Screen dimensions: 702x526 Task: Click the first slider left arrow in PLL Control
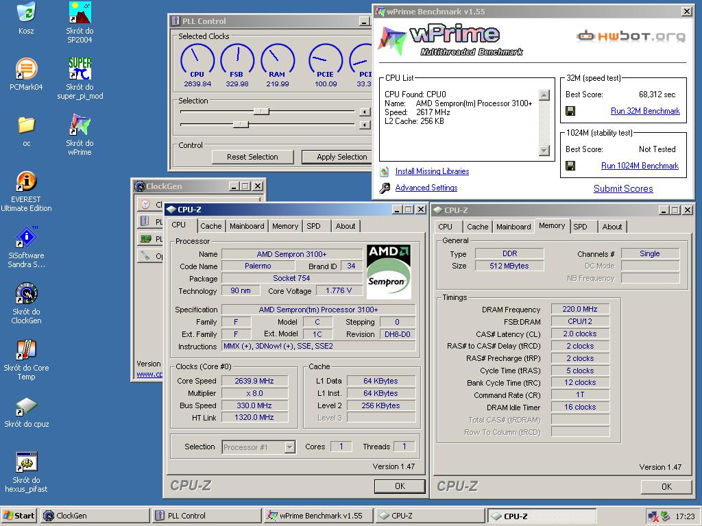[x=365, y=112]
